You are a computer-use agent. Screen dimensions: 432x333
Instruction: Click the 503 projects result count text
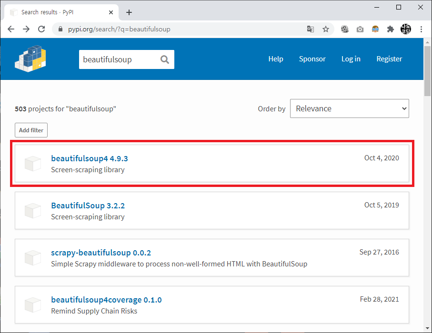[x=65, y=109]
